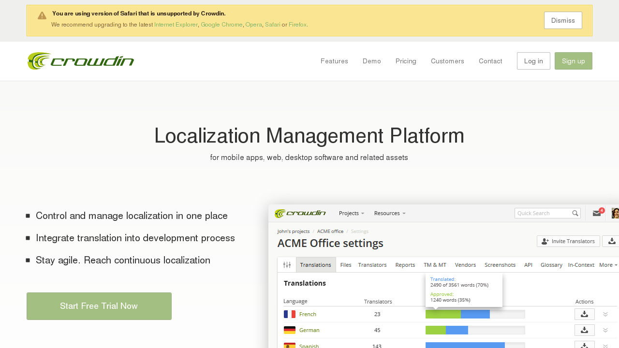Open the Contact menu item

click(x=490, y=61)
